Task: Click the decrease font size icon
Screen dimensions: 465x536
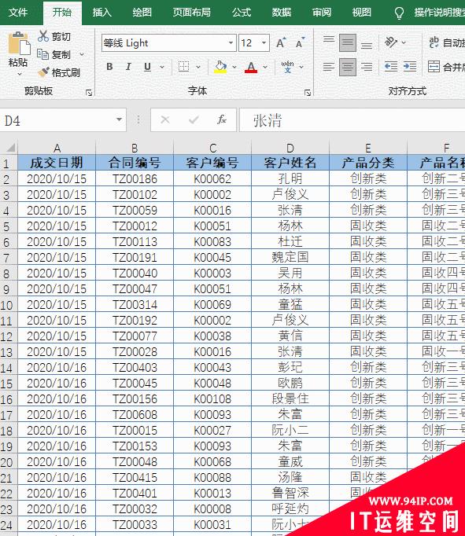Action: point(300,43)
